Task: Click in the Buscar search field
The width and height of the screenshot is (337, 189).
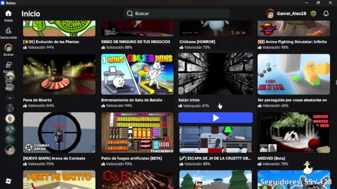Action: 177,13
